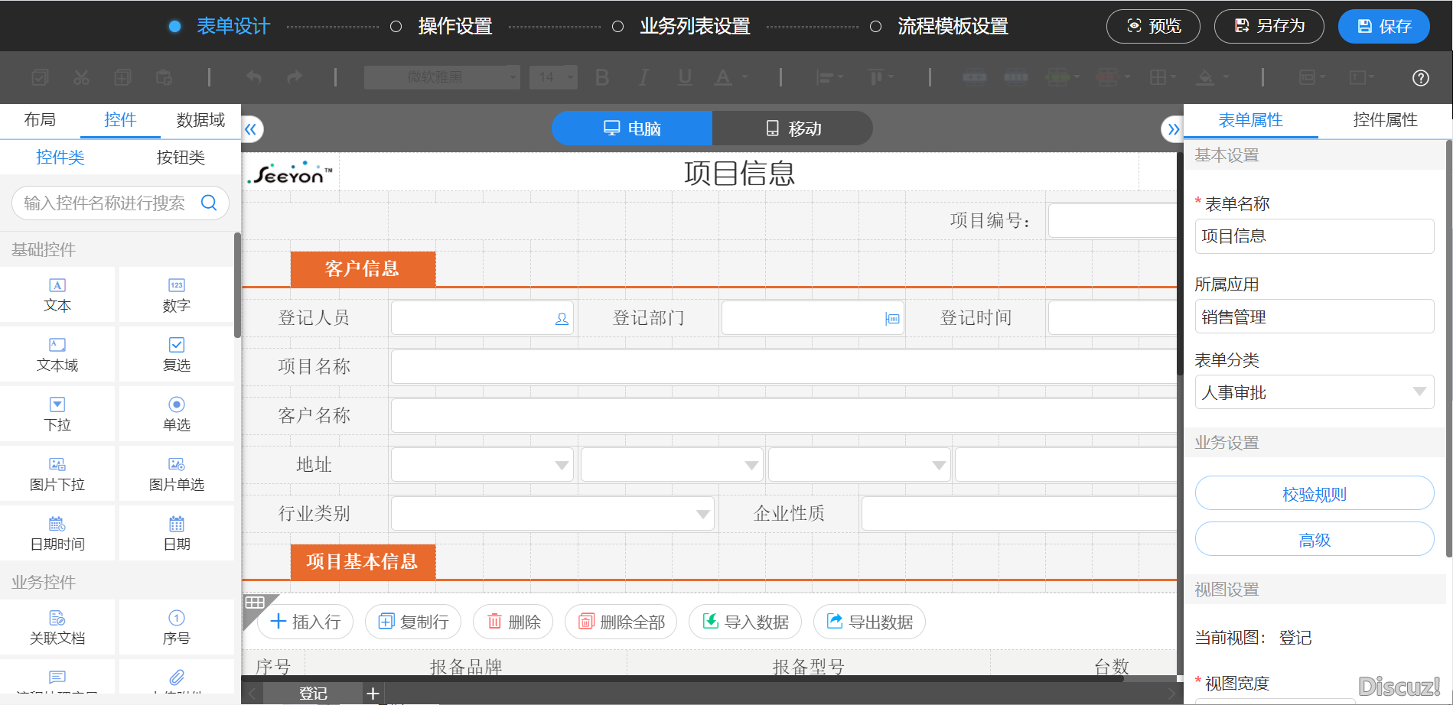This screenshot has width=1453, height=705.
Task: Collapse right panel with double-chevron icon
Action: [x=1173, y=129]
